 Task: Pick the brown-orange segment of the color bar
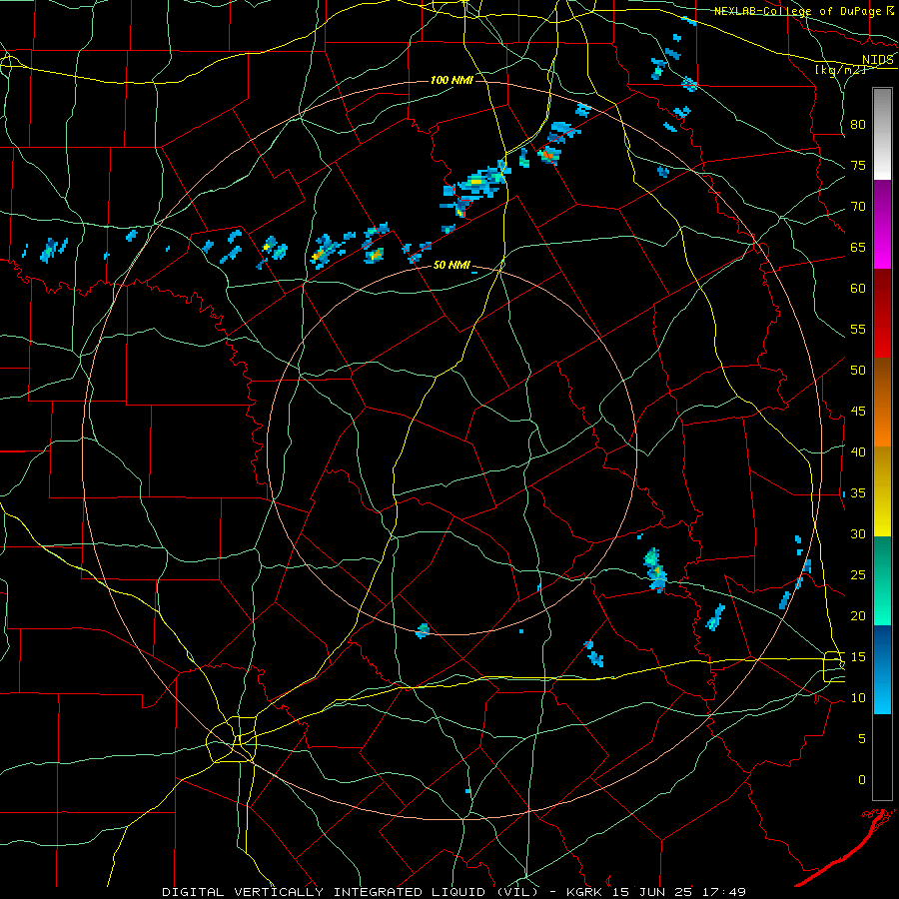pos(882,404)
